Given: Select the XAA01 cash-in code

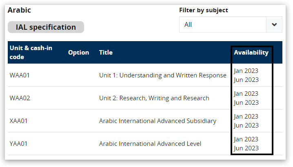Looking at the screenshot, I should coord(19,121).
